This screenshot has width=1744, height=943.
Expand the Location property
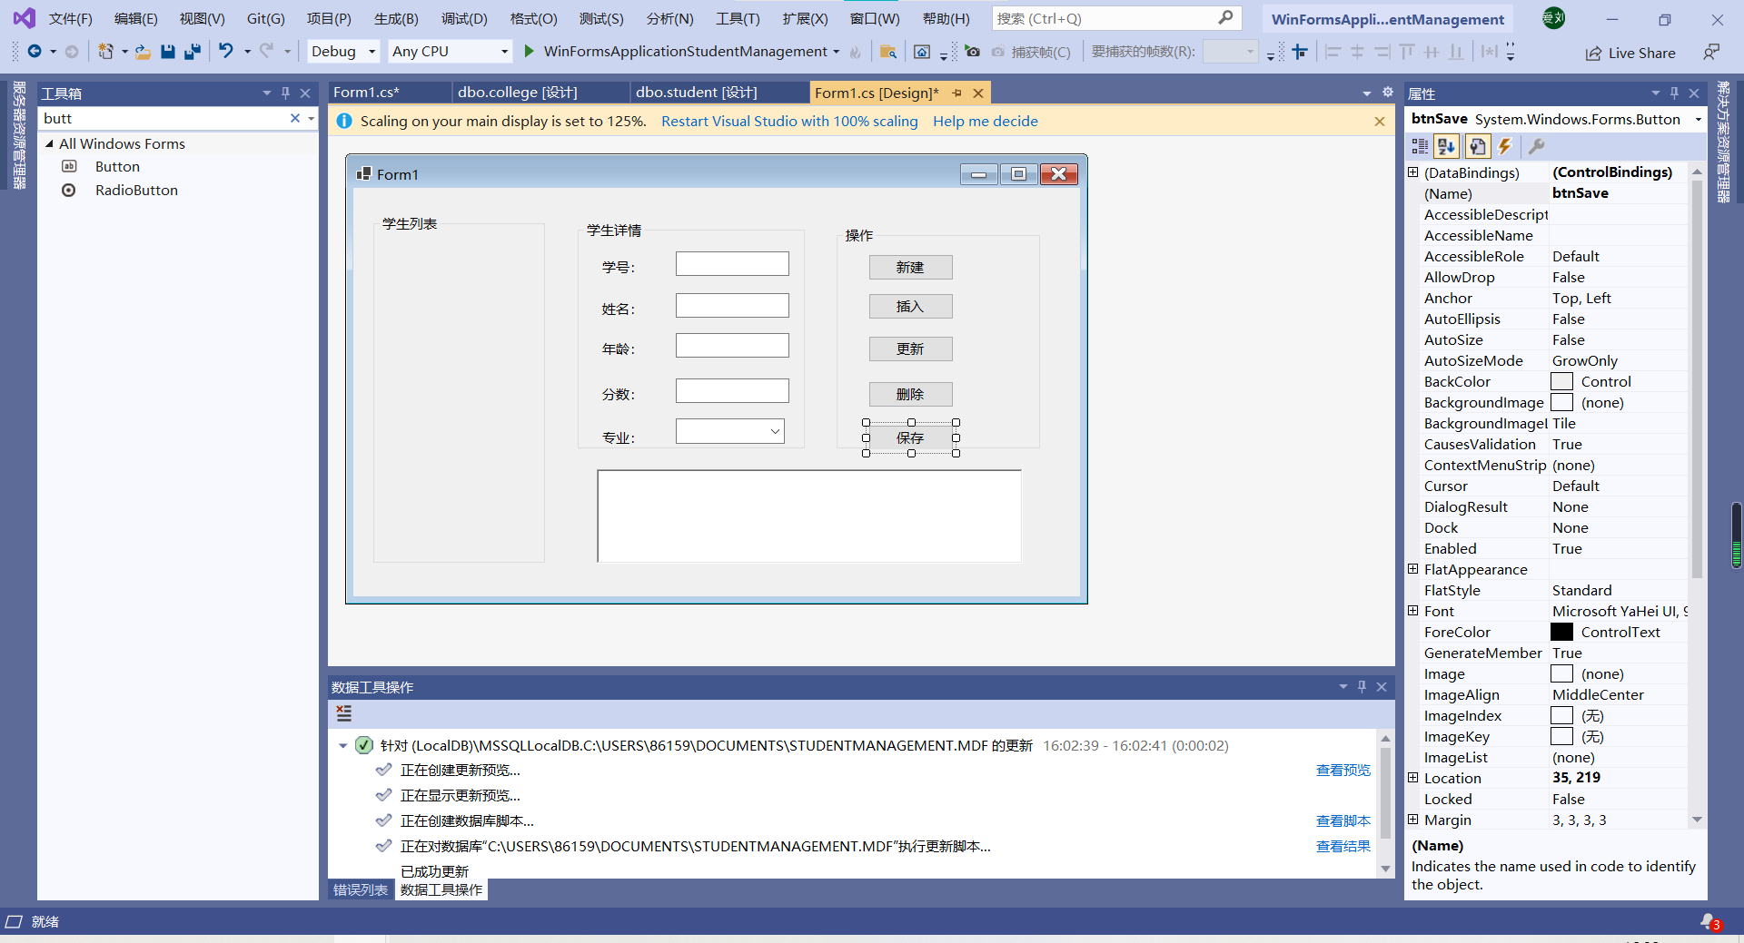point(1412,778)
